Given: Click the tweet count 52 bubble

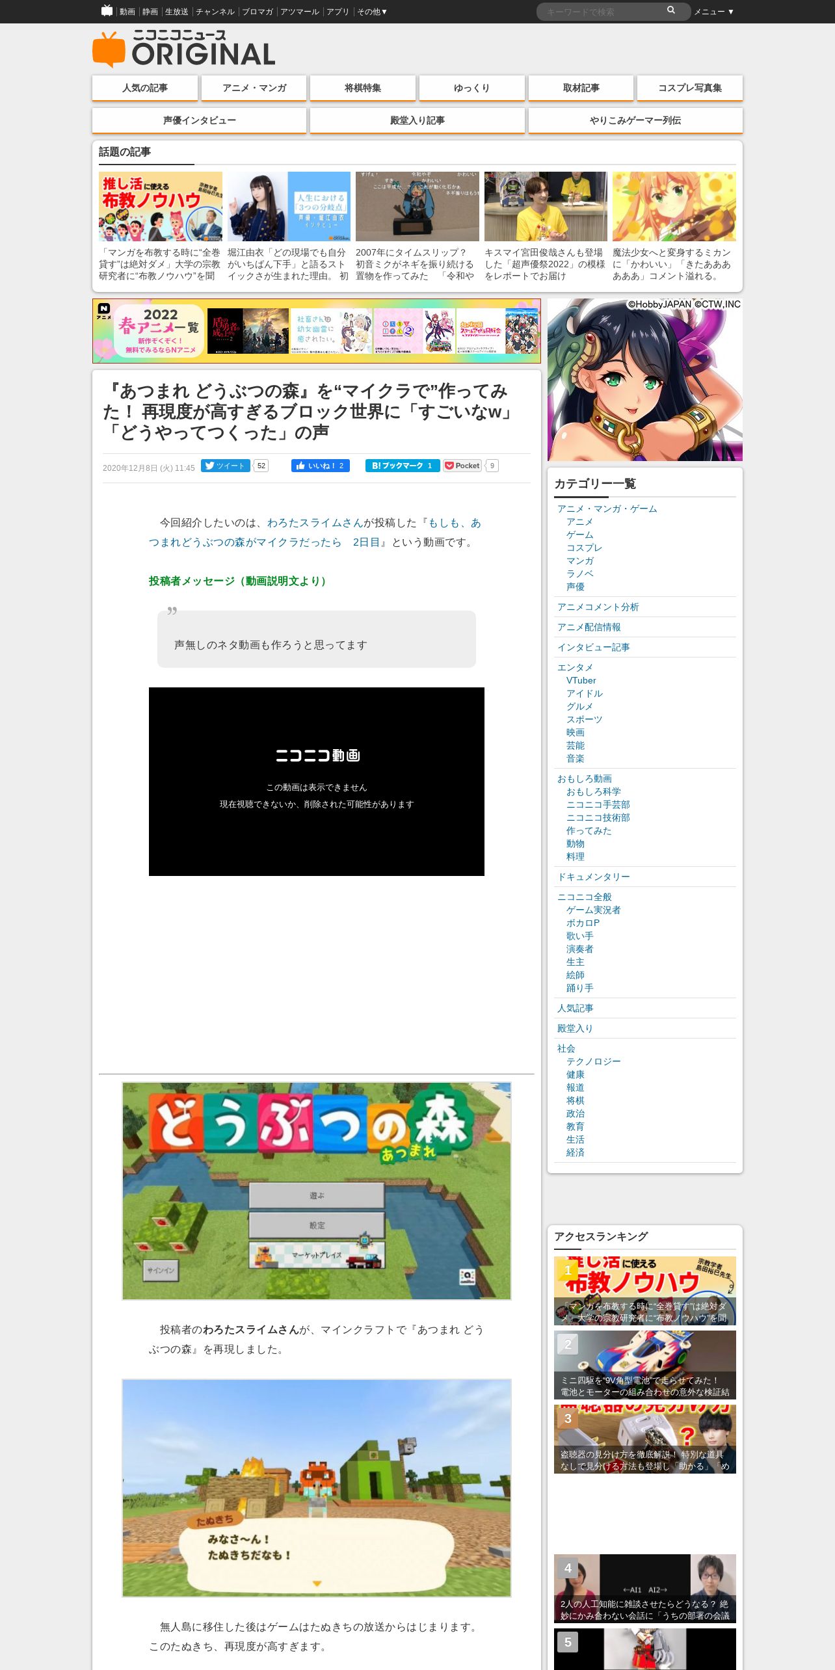Looking at the screenshot, I should tap(261, 466).
